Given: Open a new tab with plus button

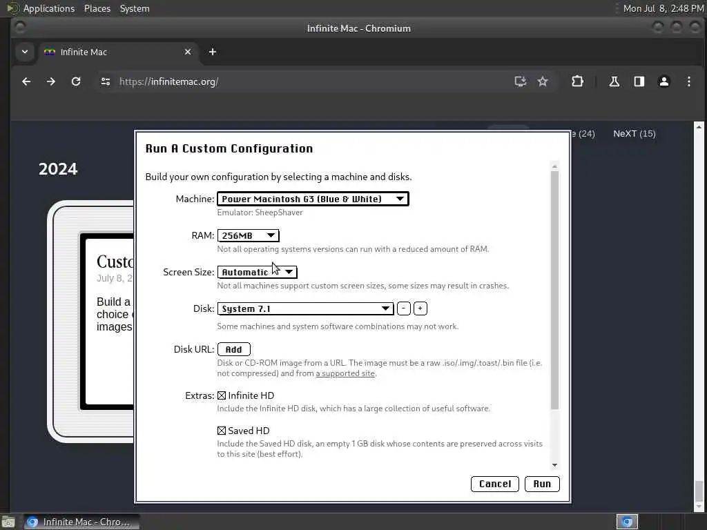Looking at the screenshot, I should click(x=213, y=52).
